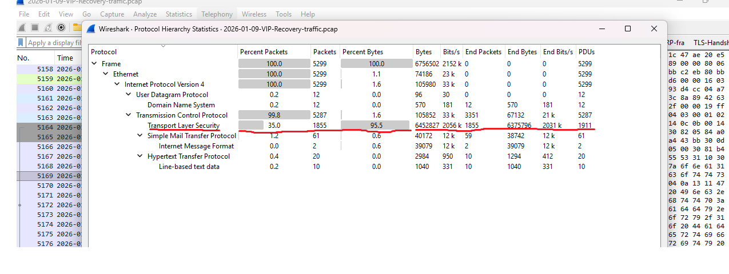Open the File menu
Viewport: 729px width, 274px height.
click(25, 14)
